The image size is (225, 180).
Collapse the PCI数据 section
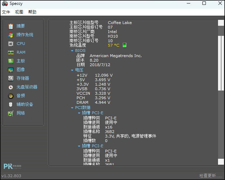(72, 108)
